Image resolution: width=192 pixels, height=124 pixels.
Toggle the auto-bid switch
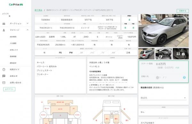click(158, 77)
